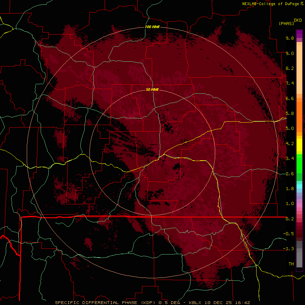
Task: Click the purple segment atop the color bar
Action: pyautogui.click(x=299, y=34)
